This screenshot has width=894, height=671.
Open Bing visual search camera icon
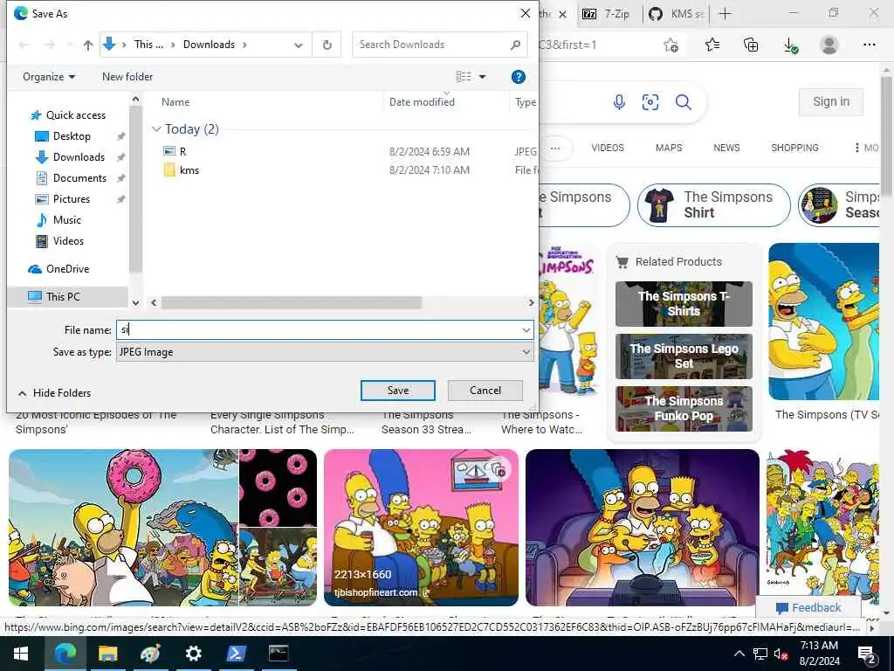click(650, 102)
